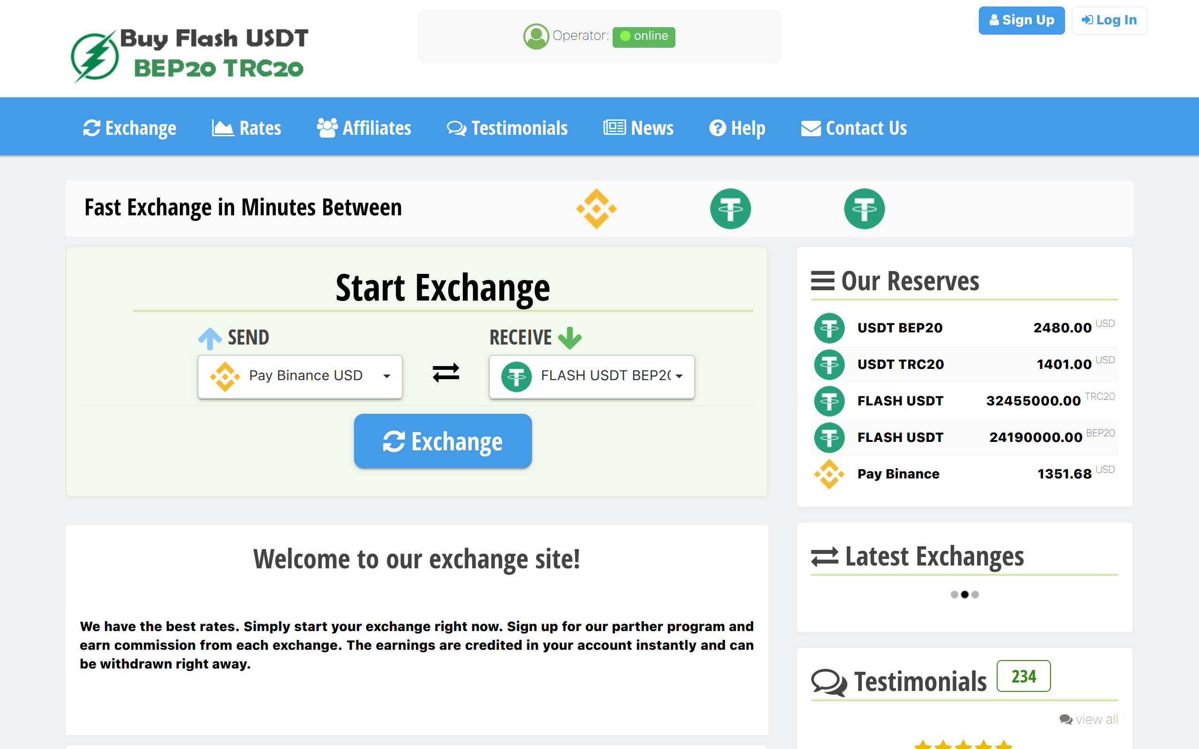Viewport: 1199px width, 749px height.
Task: Click the Pay Binance reserve icon
Action: click(829, 474)
